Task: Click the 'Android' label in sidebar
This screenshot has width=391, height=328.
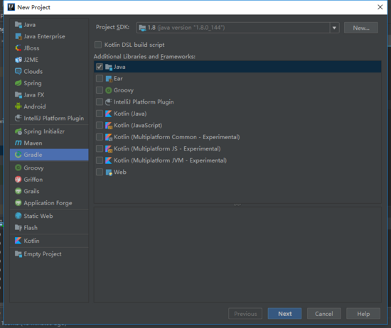Action: pyautogui.click(x=35, y=106)
